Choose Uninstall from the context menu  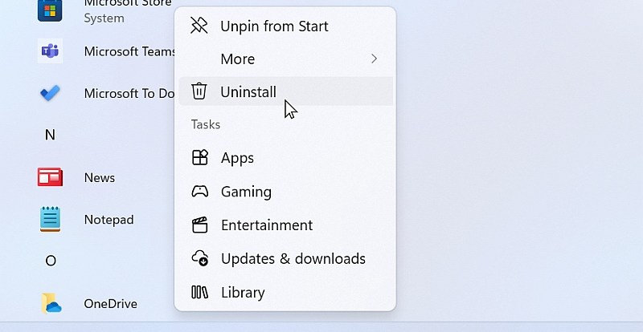pyautogui.click(x=286, y=91)
